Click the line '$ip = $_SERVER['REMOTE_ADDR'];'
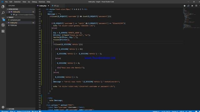The height and width of the screenshot is (112, 200). click(67, 33)
